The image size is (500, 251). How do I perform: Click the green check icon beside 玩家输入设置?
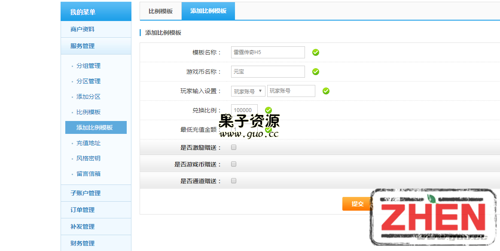point(326,91)
